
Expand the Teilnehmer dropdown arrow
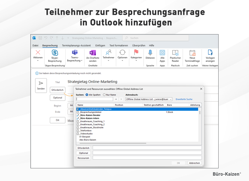pyautogui.click(x=108, y=61)
